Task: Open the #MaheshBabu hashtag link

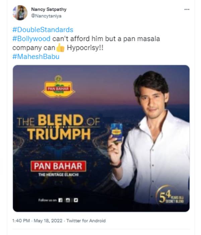Action: click(x=36, y=57)
